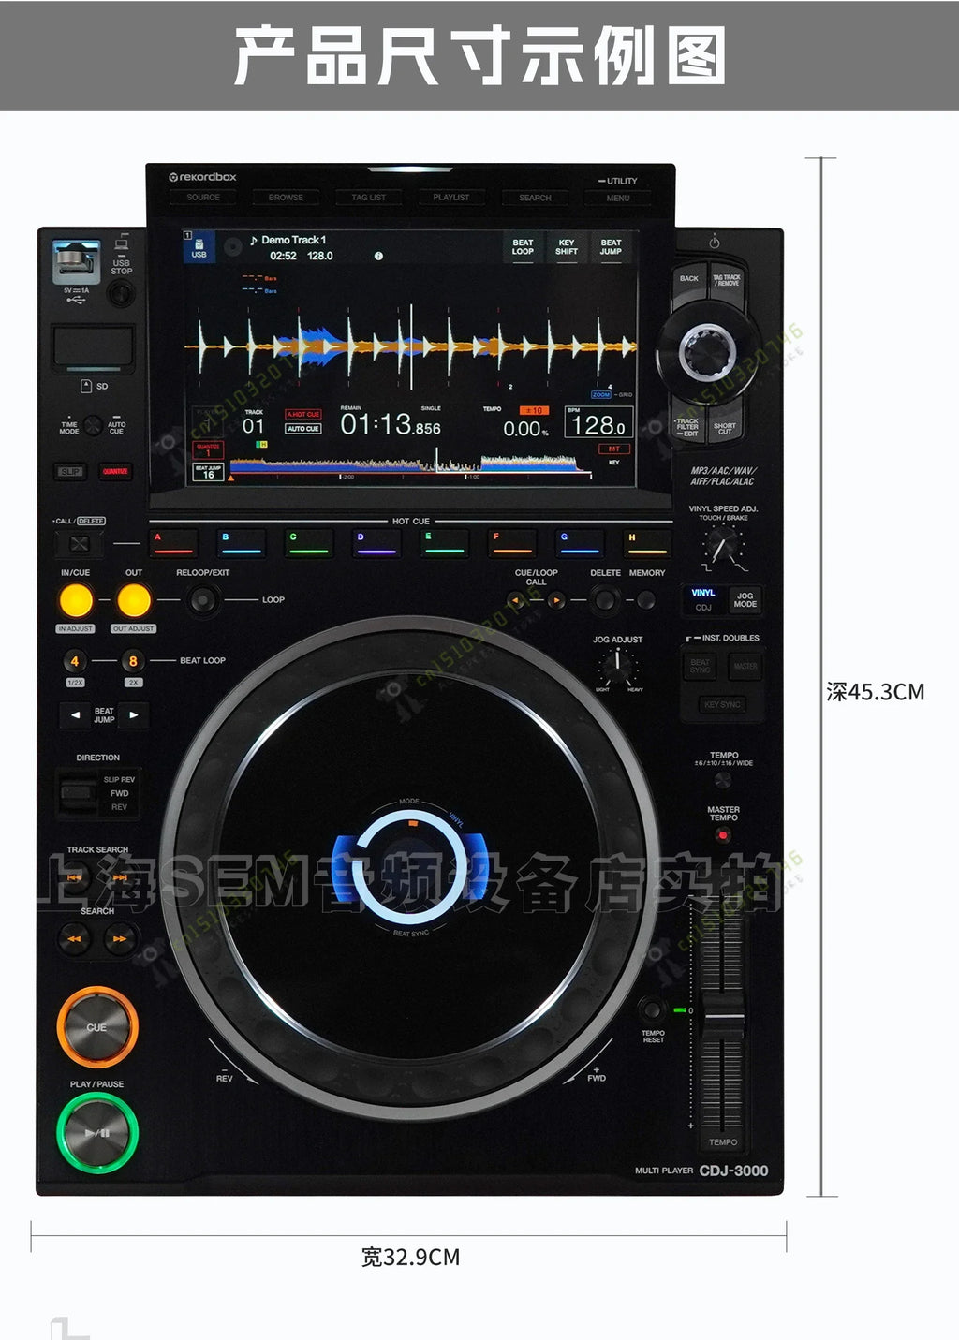This screenshot has width=959, height=1340.
Task: Tap the track info icon beside 128.0
Action: point(378,256)
